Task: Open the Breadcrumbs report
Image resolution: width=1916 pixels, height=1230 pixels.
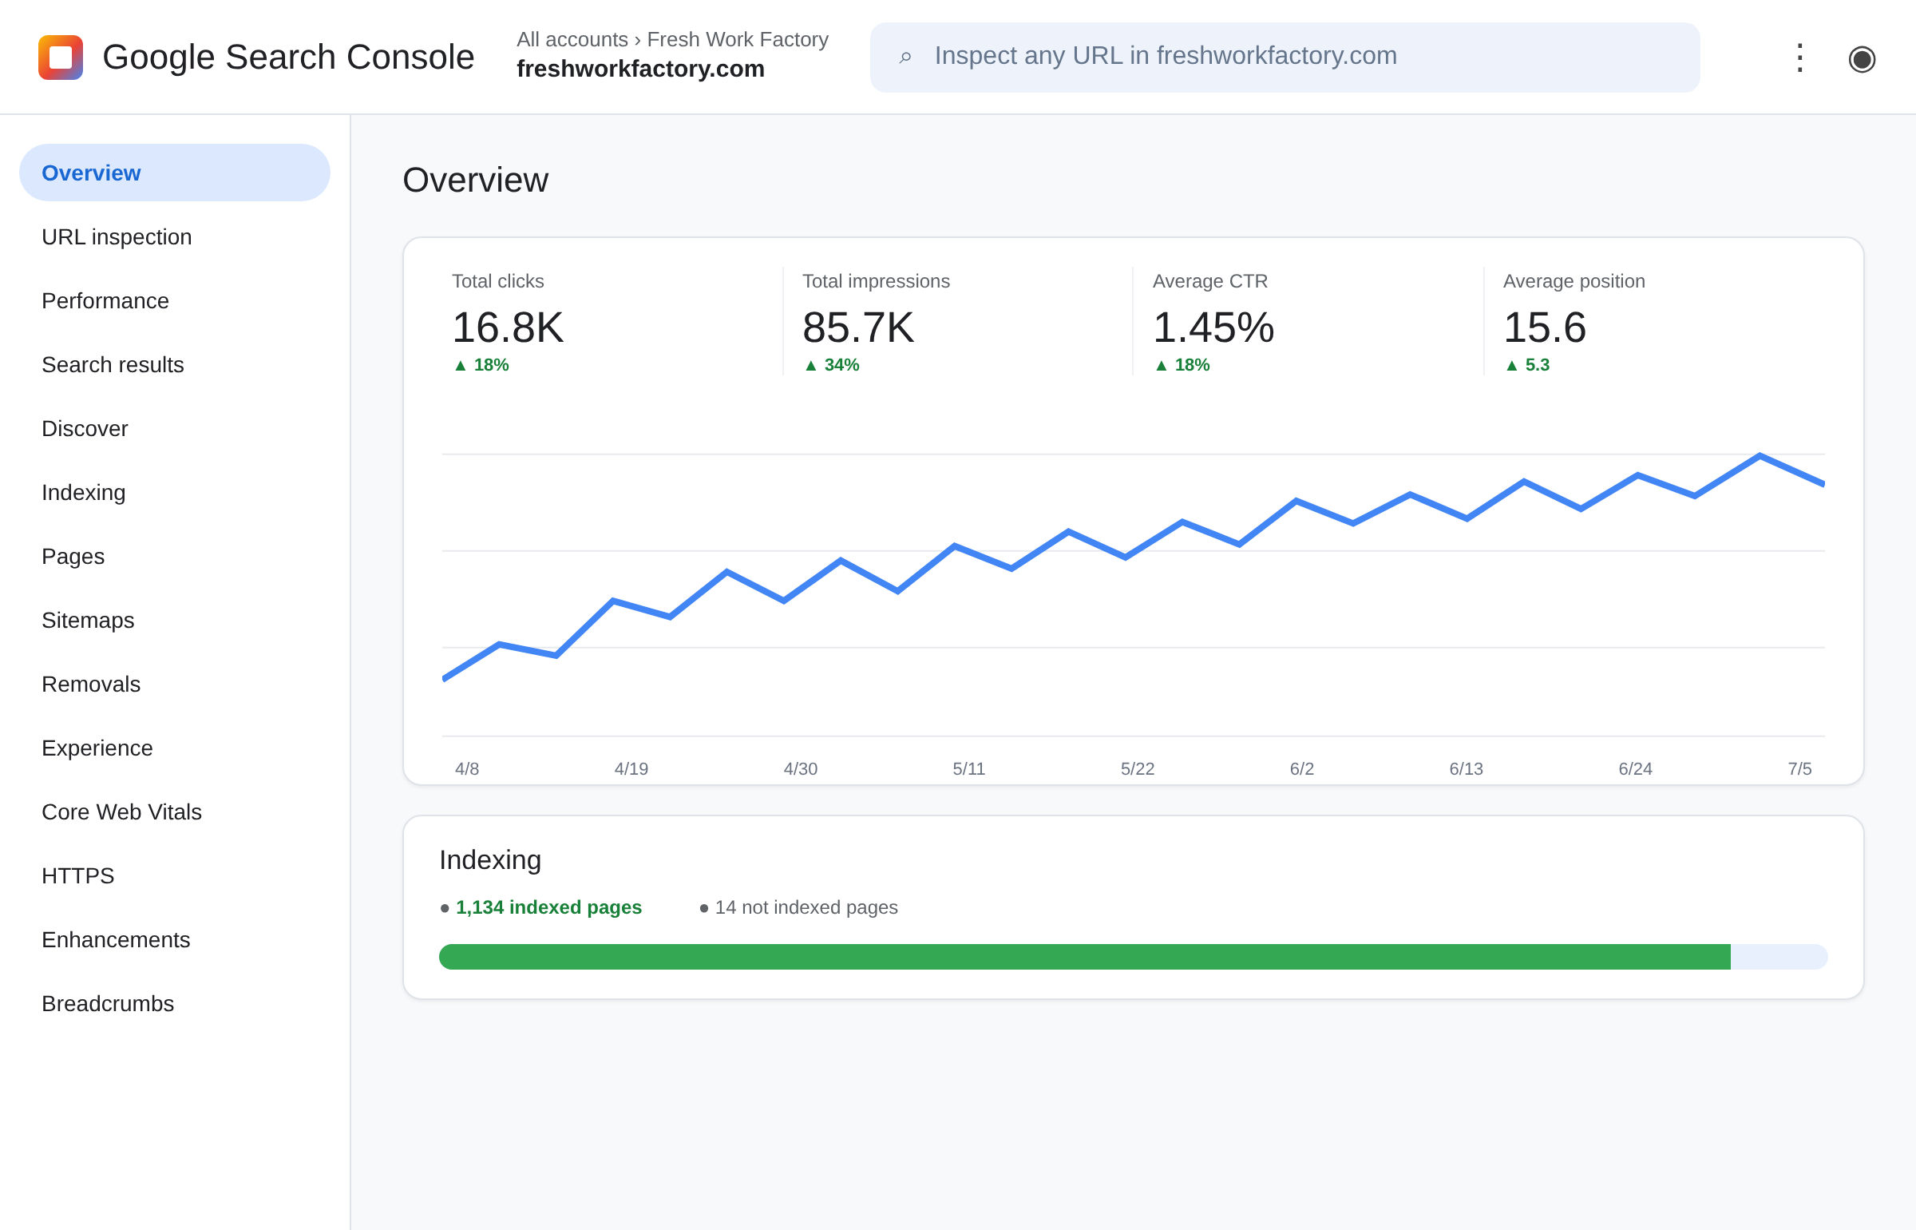Action: point(175,1003)
